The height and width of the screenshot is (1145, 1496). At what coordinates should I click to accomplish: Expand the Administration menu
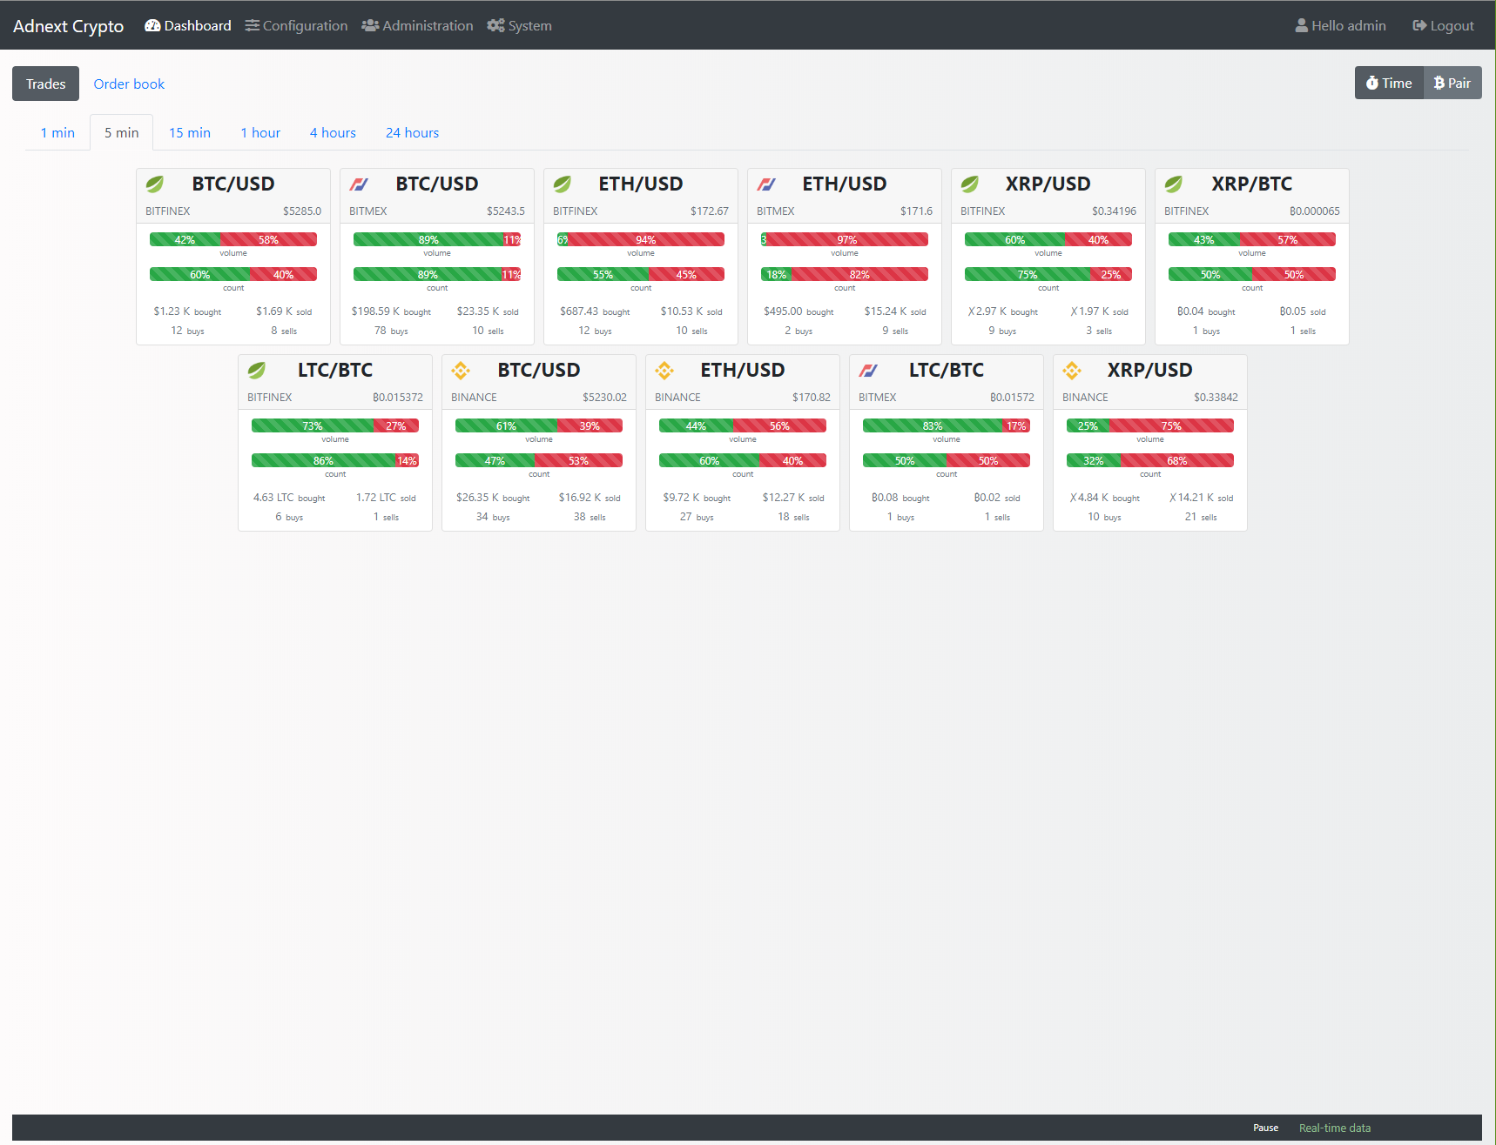[x=418, y=26]
